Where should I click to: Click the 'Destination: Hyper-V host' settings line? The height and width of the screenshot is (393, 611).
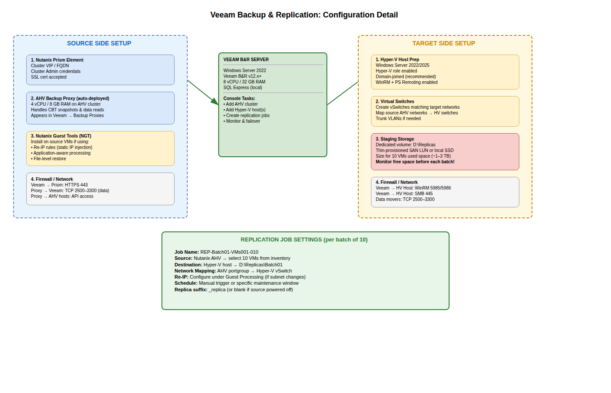click(229, 265)
